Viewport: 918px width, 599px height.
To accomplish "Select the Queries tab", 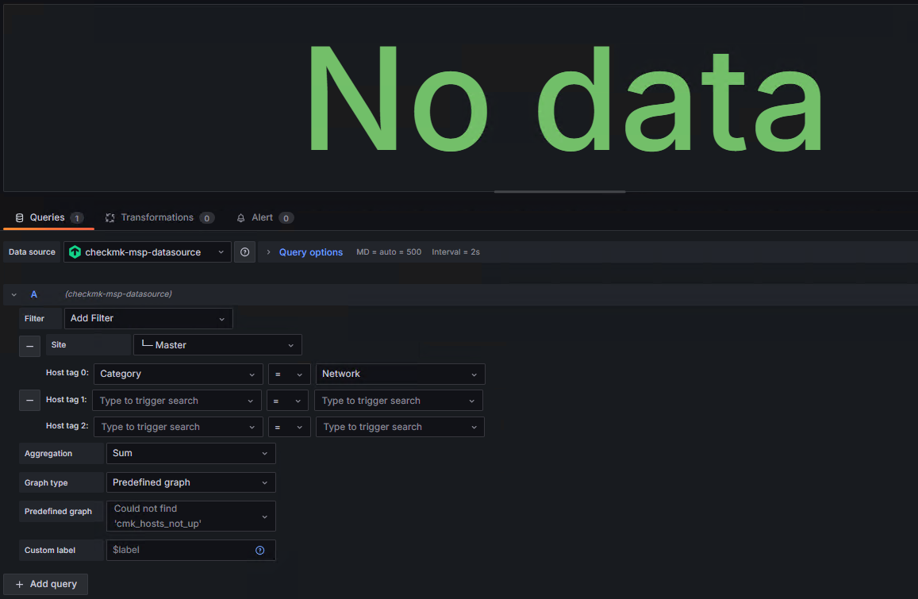I will click(x=47, y=217).
